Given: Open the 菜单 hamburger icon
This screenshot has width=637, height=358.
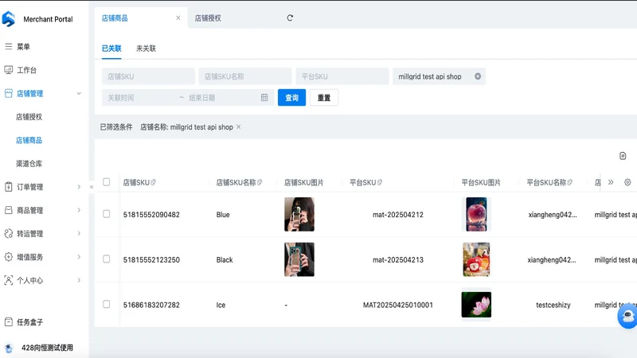Looking at the screenshot, I should pos(8,47).
